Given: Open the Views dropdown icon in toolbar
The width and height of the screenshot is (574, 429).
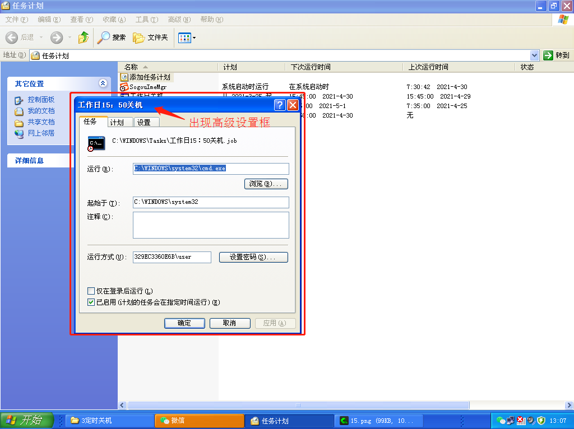Looking at the screenshot, I should 187,38.
